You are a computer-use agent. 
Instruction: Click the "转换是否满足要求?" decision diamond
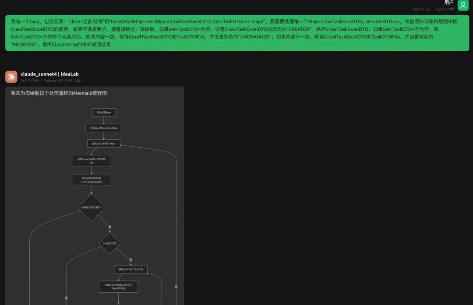91,207
